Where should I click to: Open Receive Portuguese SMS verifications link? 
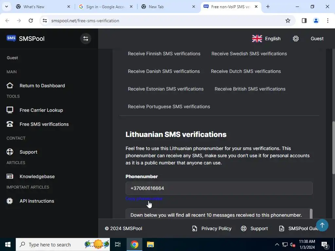coord(169,107)
